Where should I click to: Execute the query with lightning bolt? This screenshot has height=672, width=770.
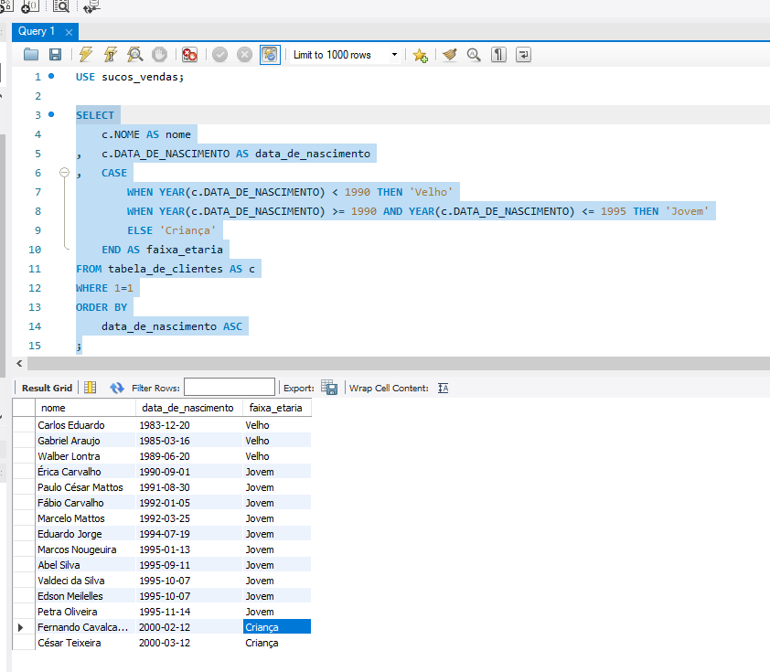click(x=86, y=55)
